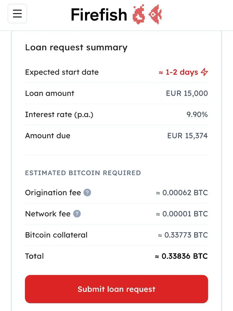Screen dimensions: 233x311
Task: Submit the loan request
Action: pyautogui.click(x=116, y=289)
